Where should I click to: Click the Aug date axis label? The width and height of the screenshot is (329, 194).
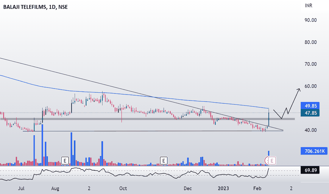pyautogui.click(x=55, y=188)
